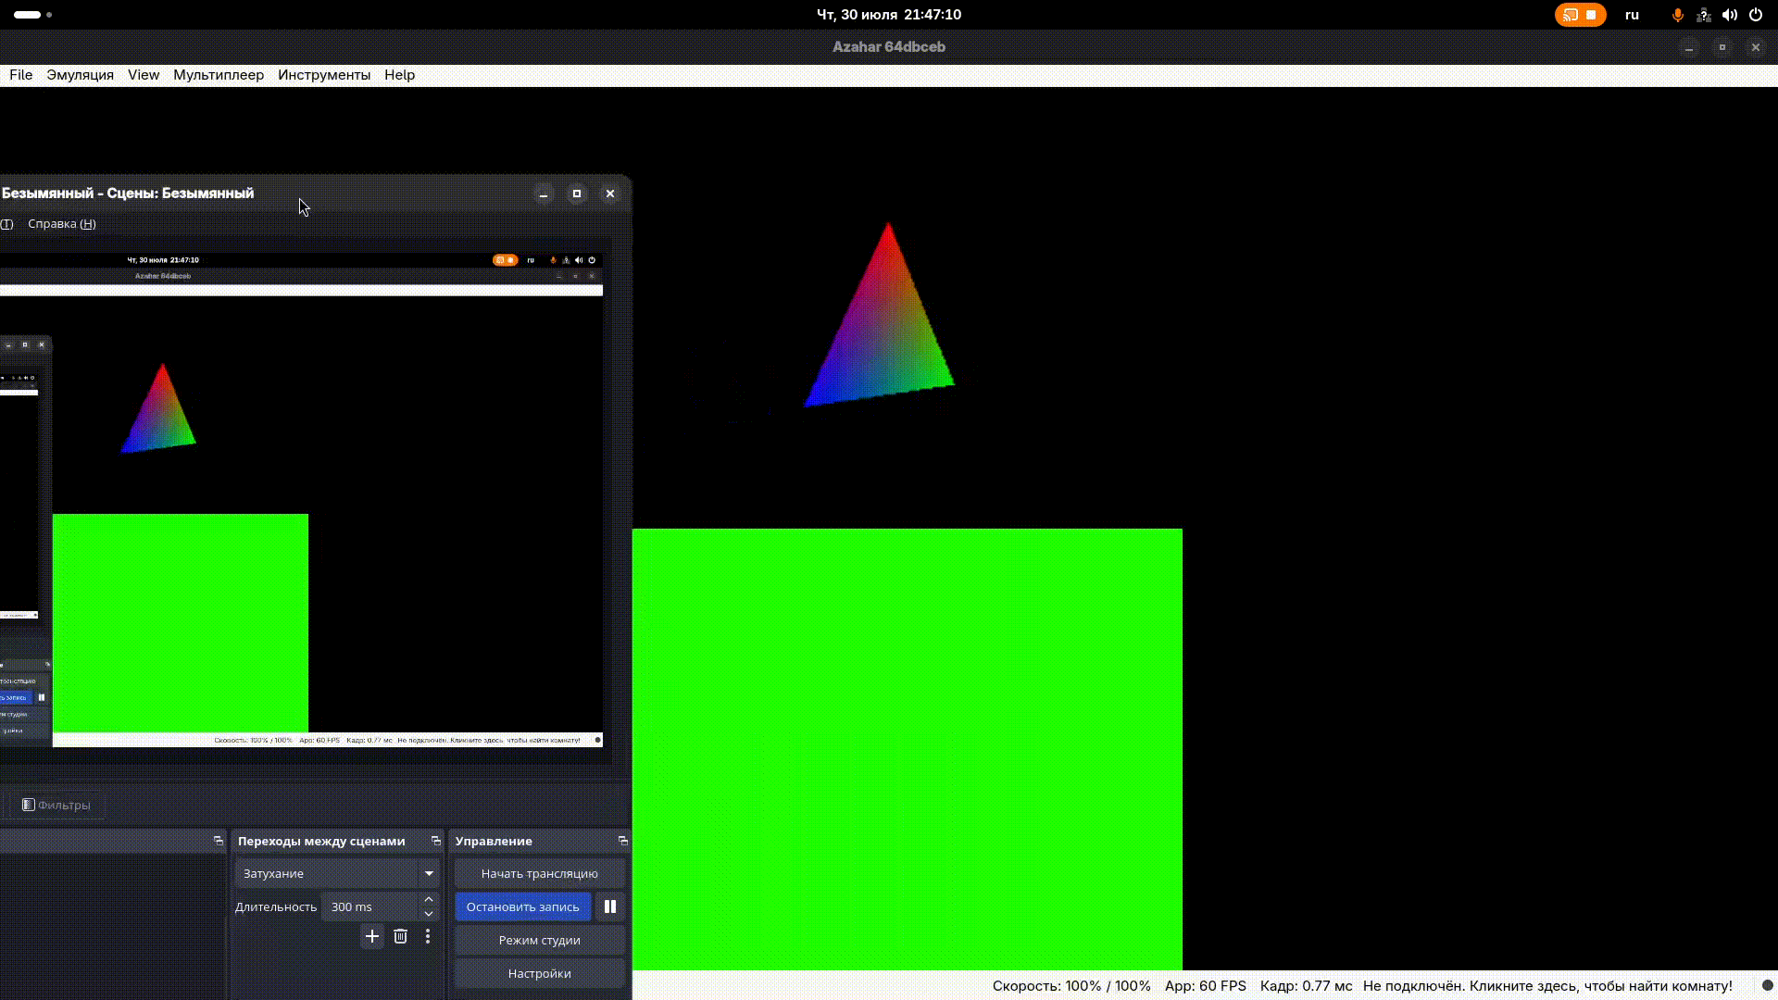
Task: Maximize the OBS Безымянный window
Action: [x=577, y=194]
